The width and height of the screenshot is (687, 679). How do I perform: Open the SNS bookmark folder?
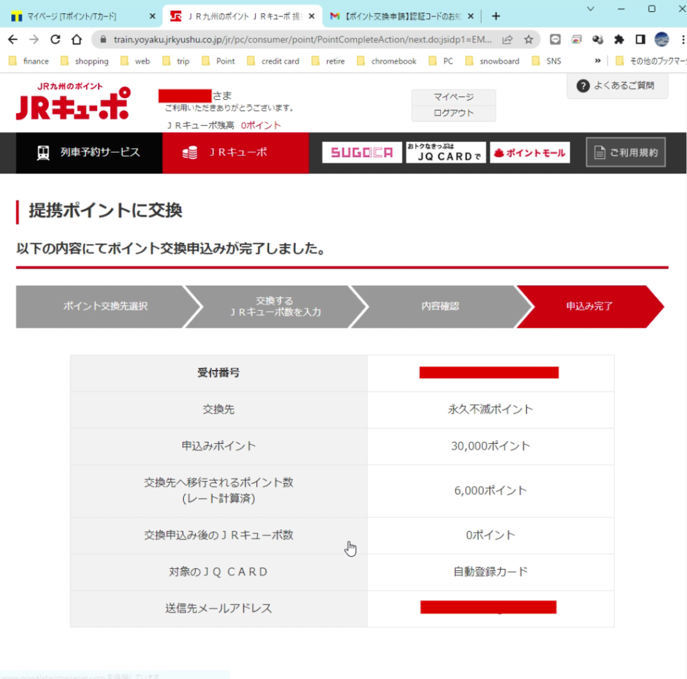(x=547, y=61)
